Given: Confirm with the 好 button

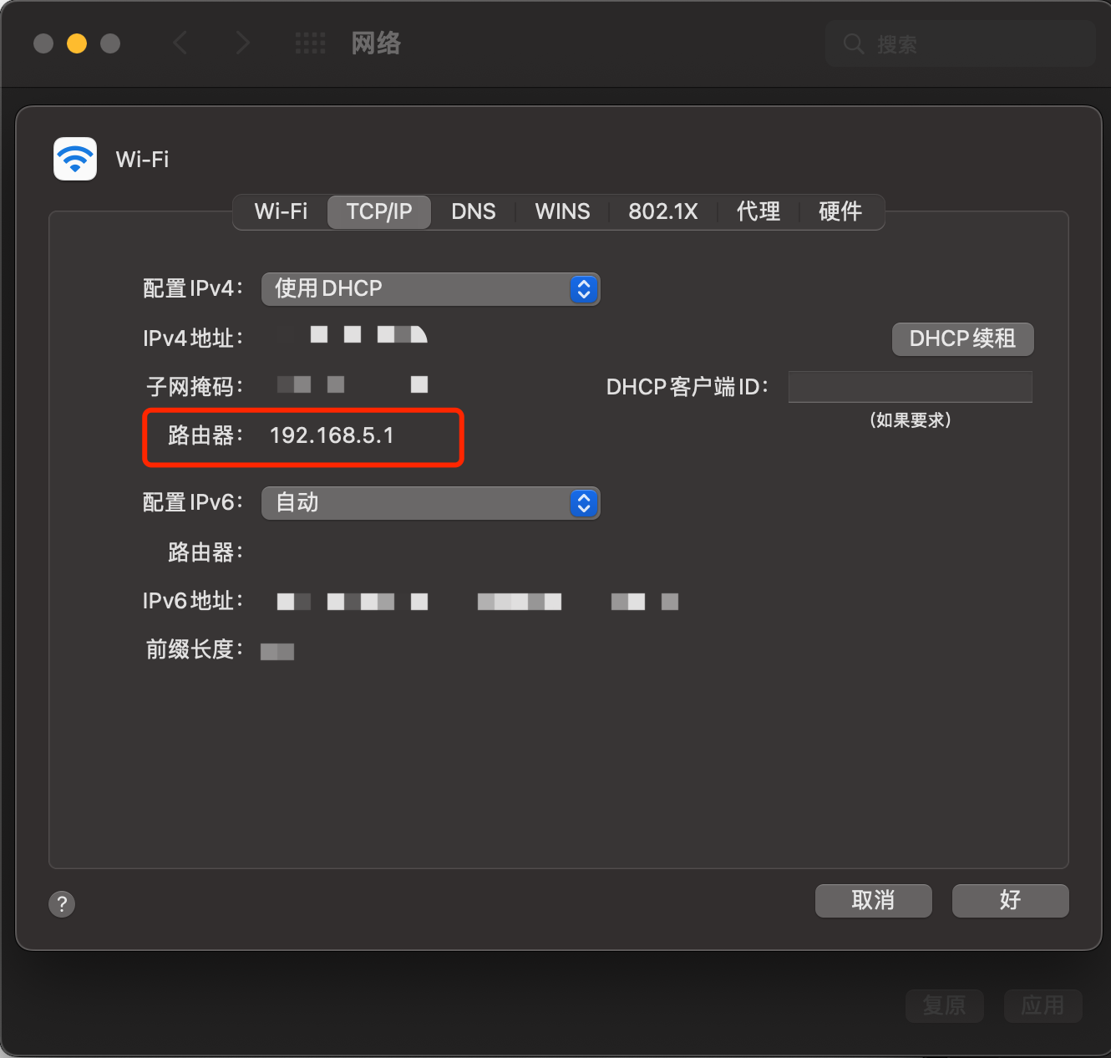Looking at the screenshot, I should 1011,901.
